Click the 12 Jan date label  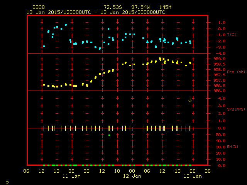pyautogui.click(x=132, y=176)
